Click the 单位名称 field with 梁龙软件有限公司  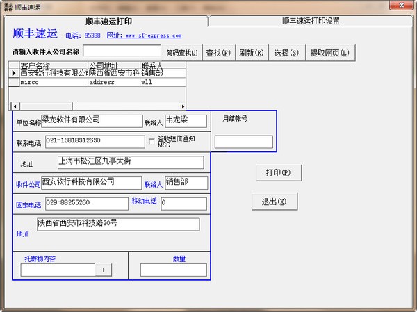point(92,121)
